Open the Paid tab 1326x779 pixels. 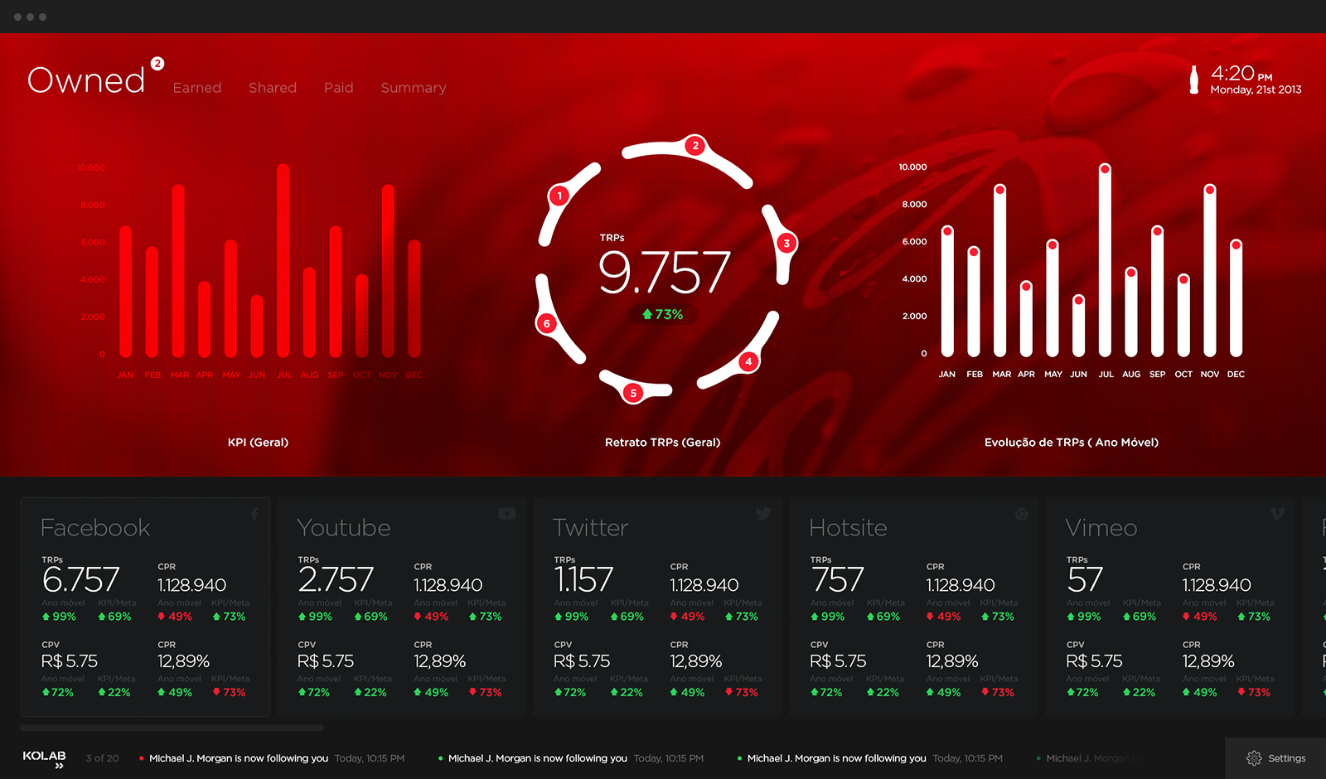click(x=339, y=88)
